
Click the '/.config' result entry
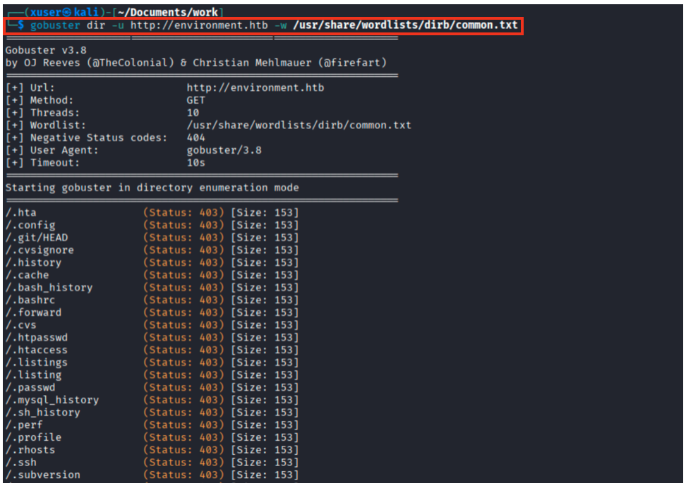coord(30,226)
